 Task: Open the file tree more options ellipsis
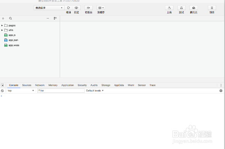click(48, 18)
